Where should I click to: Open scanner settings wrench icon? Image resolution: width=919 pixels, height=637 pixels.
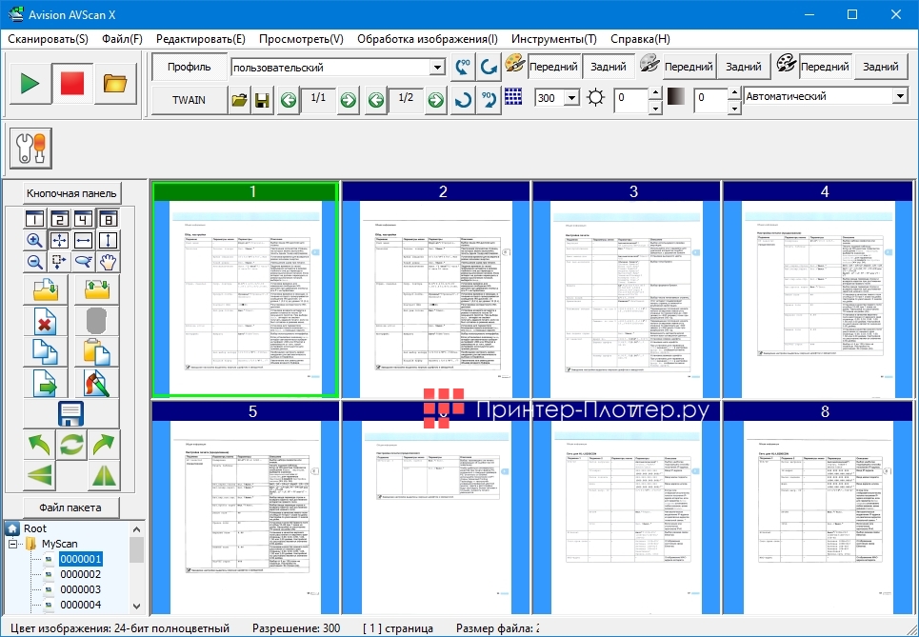pyautogui.click(x=29, y=148)
